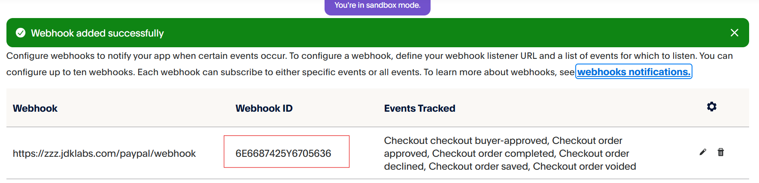The image size is (759, 183).
Task: Open the gear settings icon in table header
Action: [x=712, y=107]
